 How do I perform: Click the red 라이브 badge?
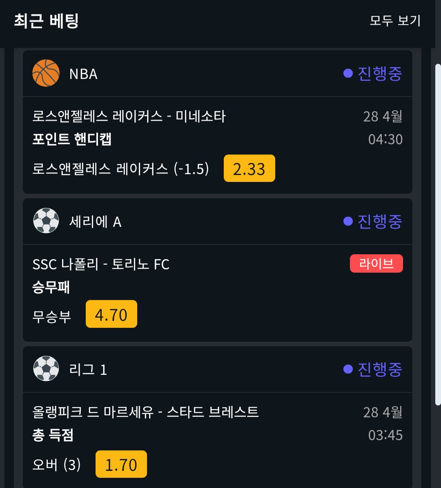coord(376,264)
